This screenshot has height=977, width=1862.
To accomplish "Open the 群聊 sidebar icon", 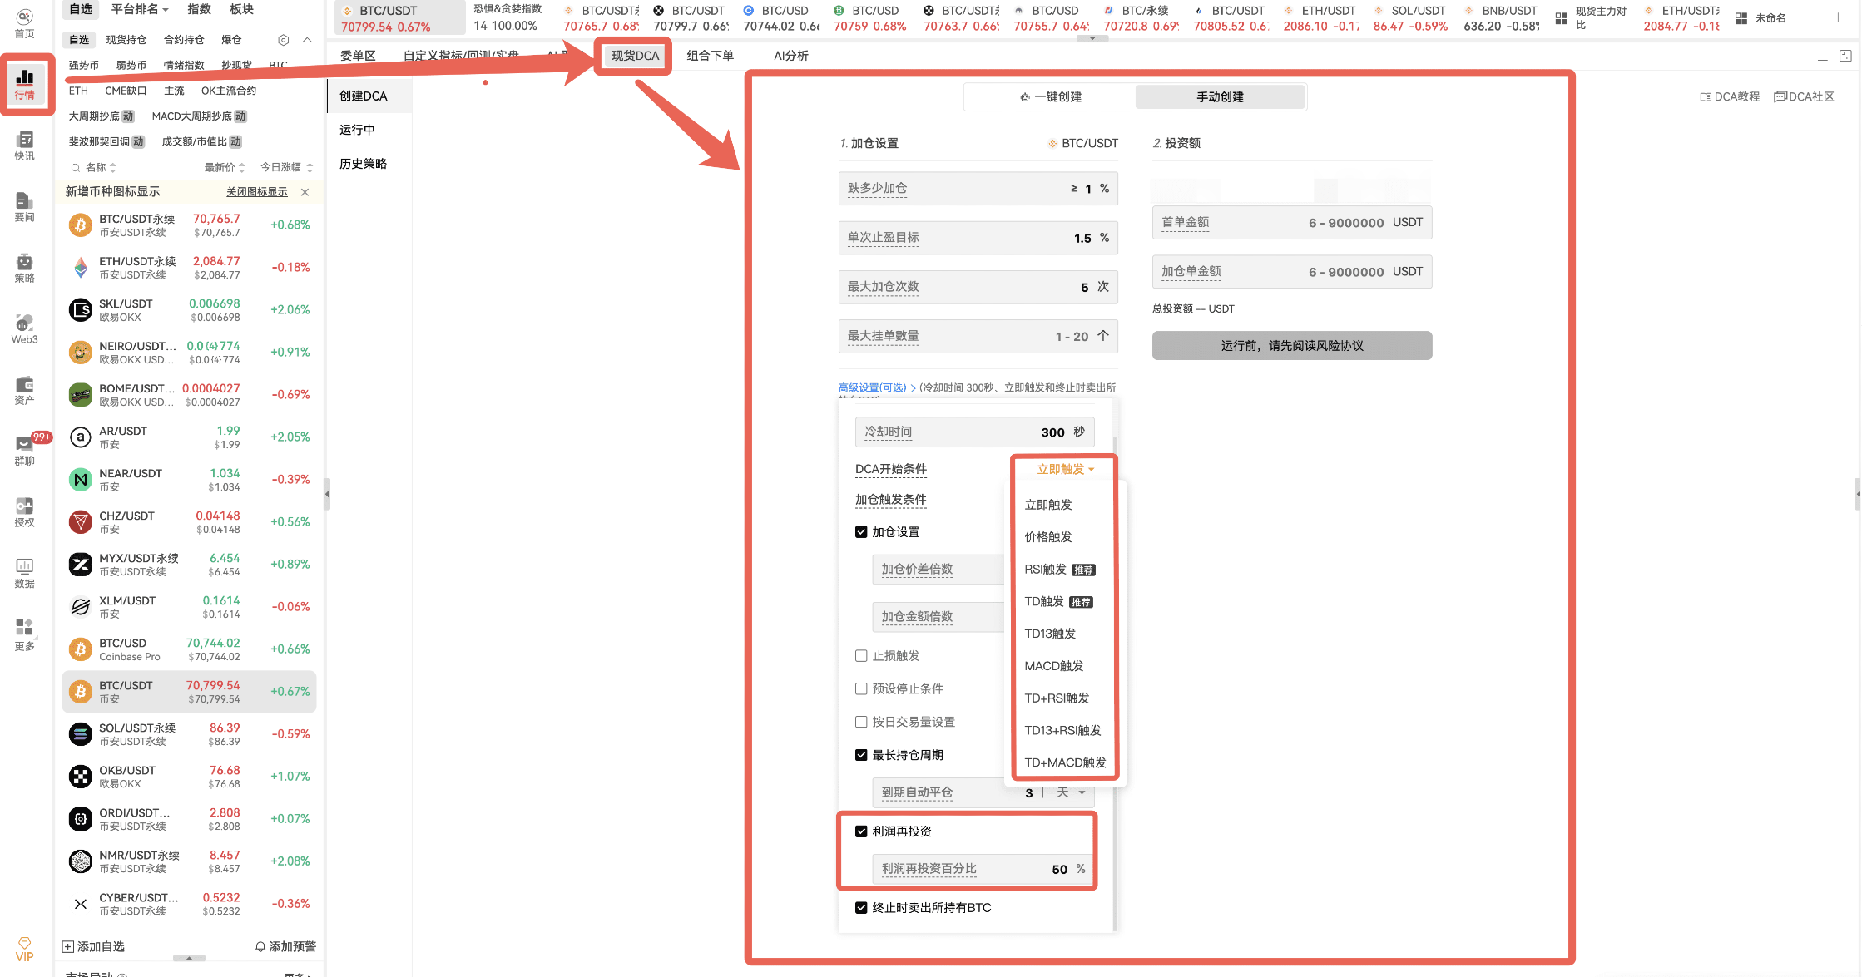I will click(x=24, y=450).
